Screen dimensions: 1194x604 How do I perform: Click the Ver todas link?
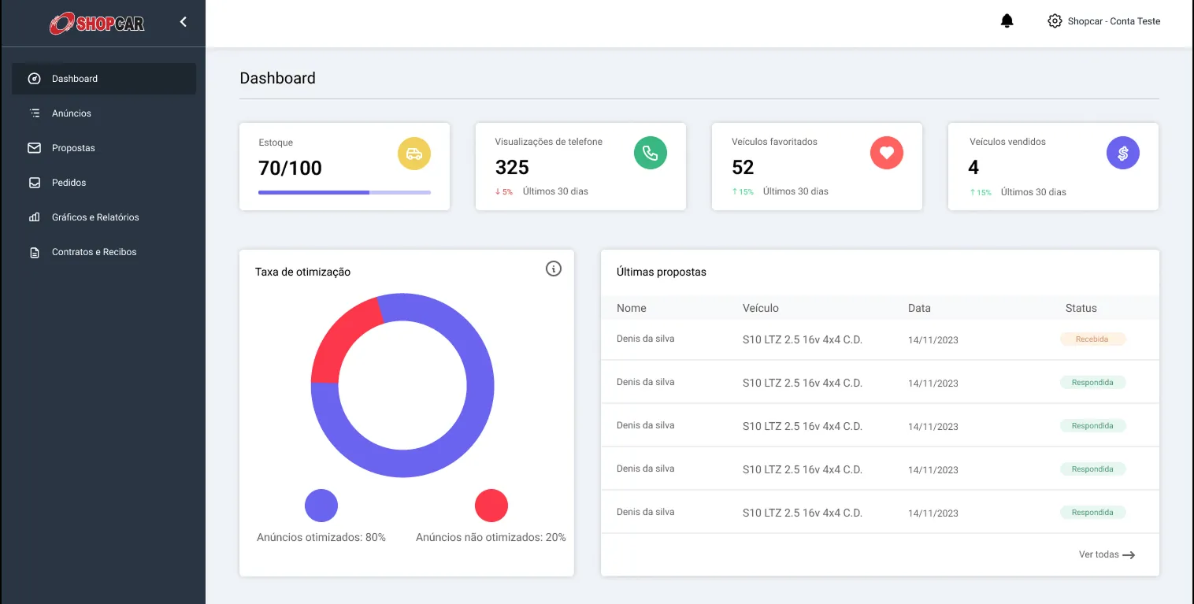point(1107,554)
